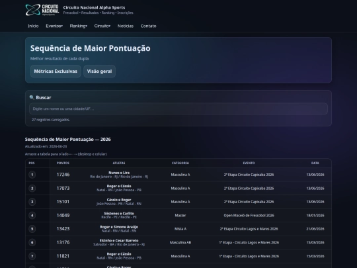Click the date 21/06/2026

point(315,229)
